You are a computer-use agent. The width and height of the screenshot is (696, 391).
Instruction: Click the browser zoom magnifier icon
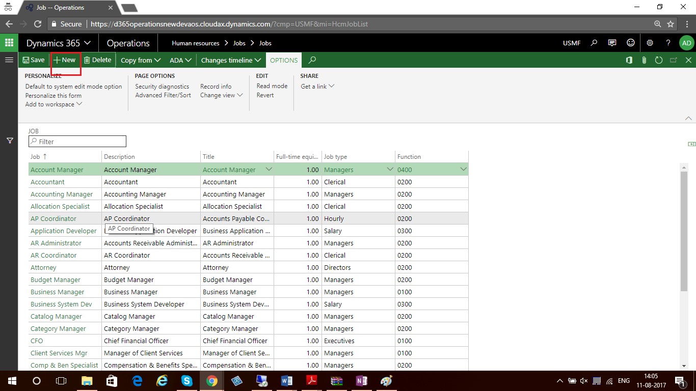click(658, 24)
